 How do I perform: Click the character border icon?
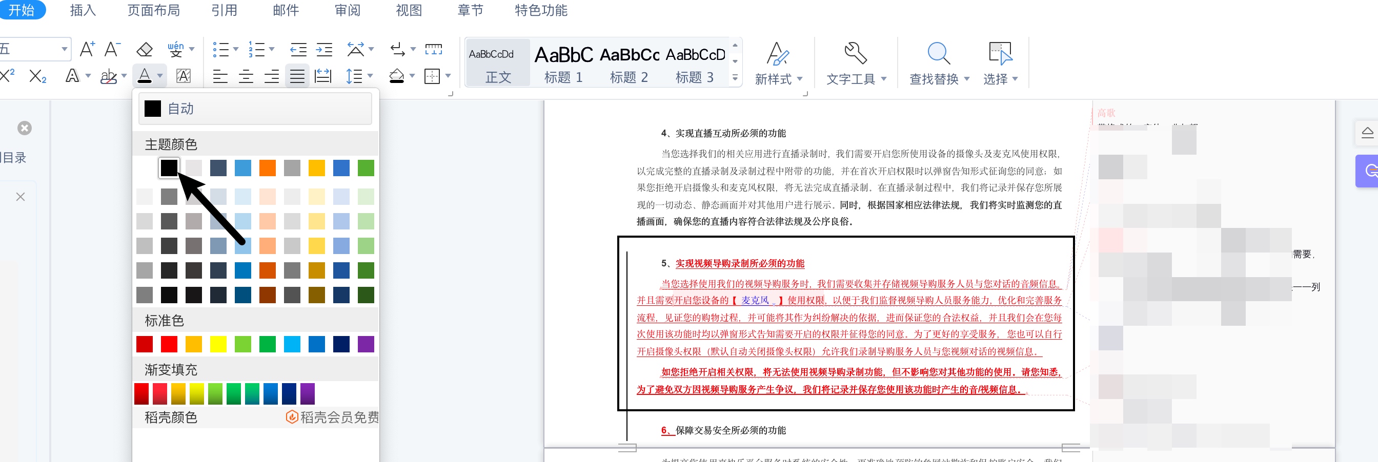pos(184,76)
